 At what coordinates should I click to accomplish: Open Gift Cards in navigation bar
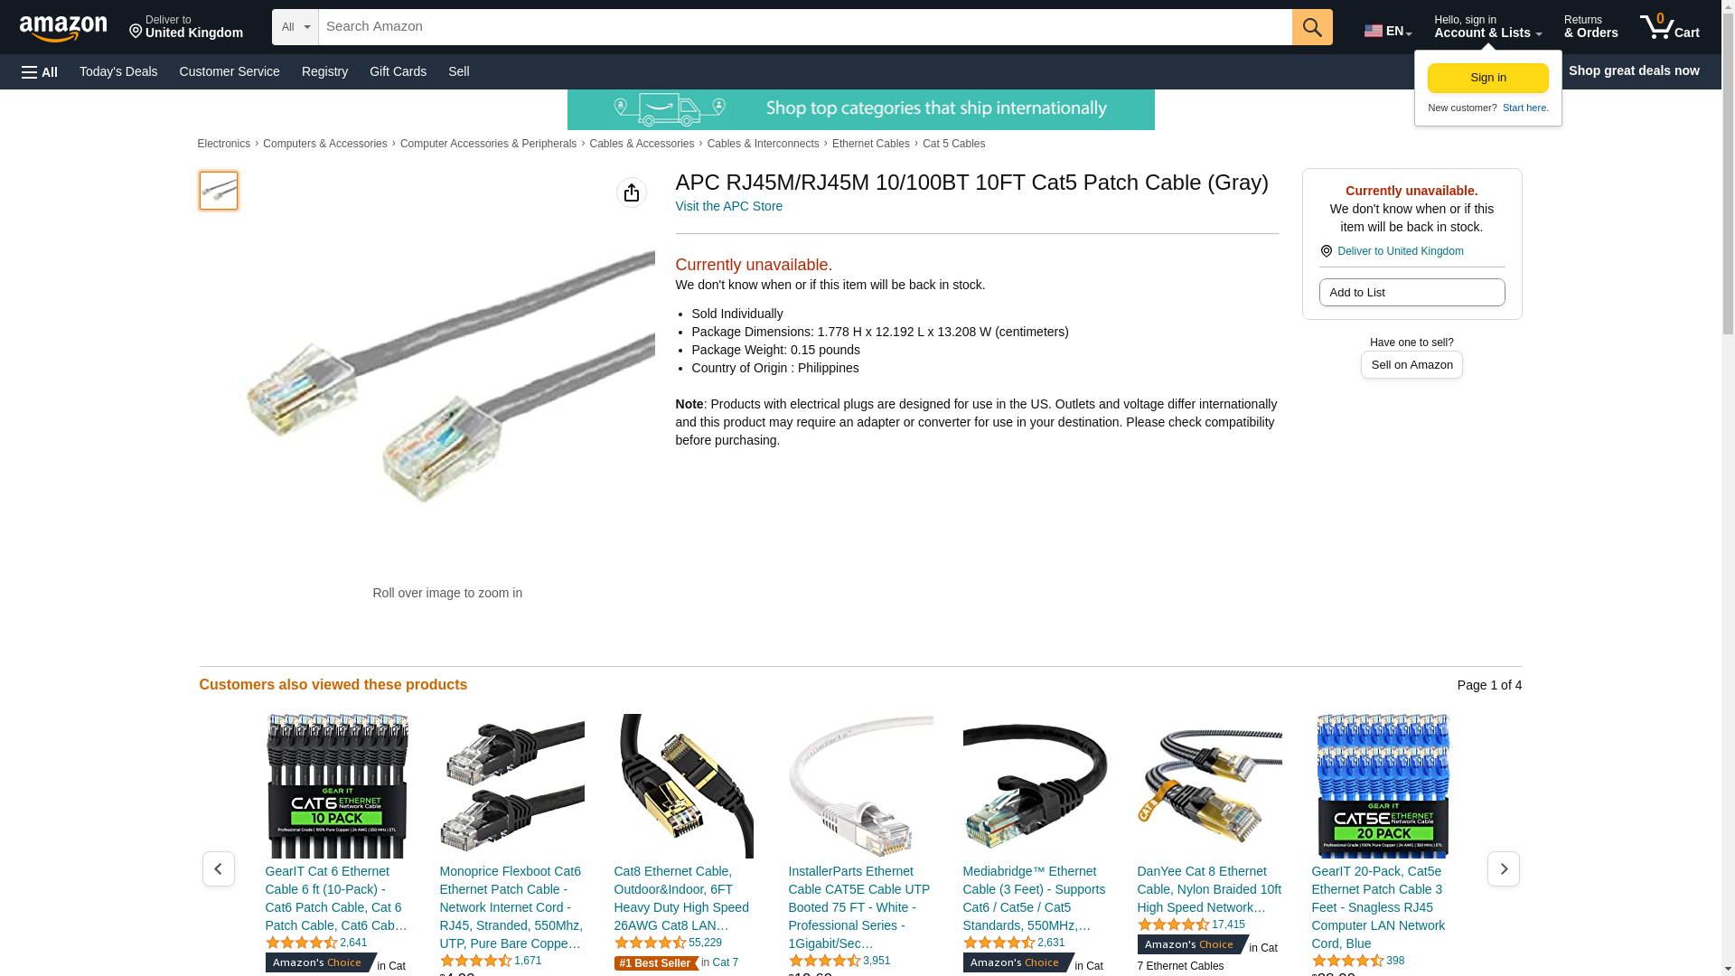pyautogui.click(x=398, y=71)
